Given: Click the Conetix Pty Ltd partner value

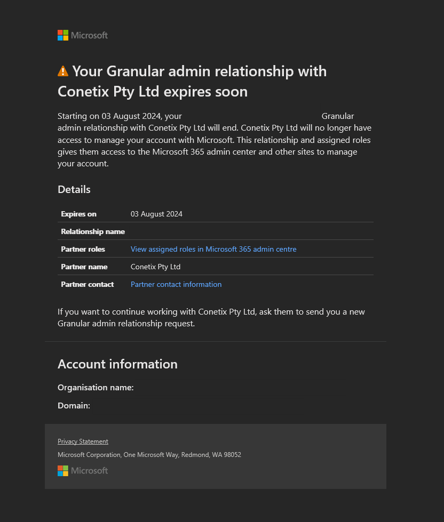Looking at the screenshot, I should tap(155, 267).
